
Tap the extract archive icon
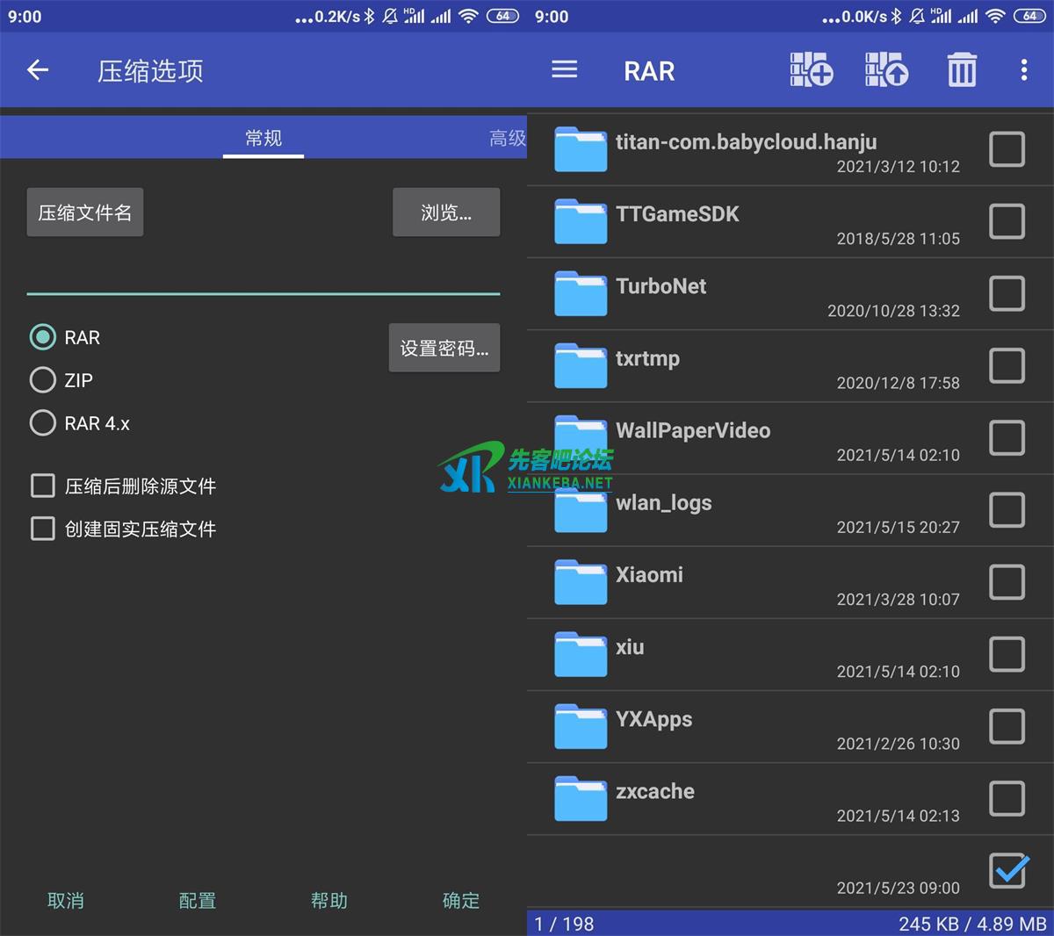point(886,70)
